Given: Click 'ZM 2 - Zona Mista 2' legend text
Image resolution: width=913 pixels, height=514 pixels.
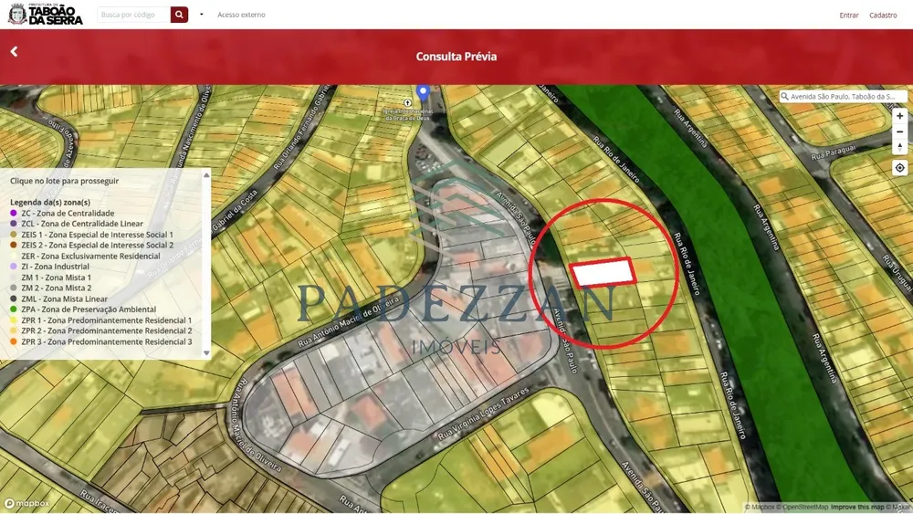Looking at the screenshot, I should click(57, 288).
